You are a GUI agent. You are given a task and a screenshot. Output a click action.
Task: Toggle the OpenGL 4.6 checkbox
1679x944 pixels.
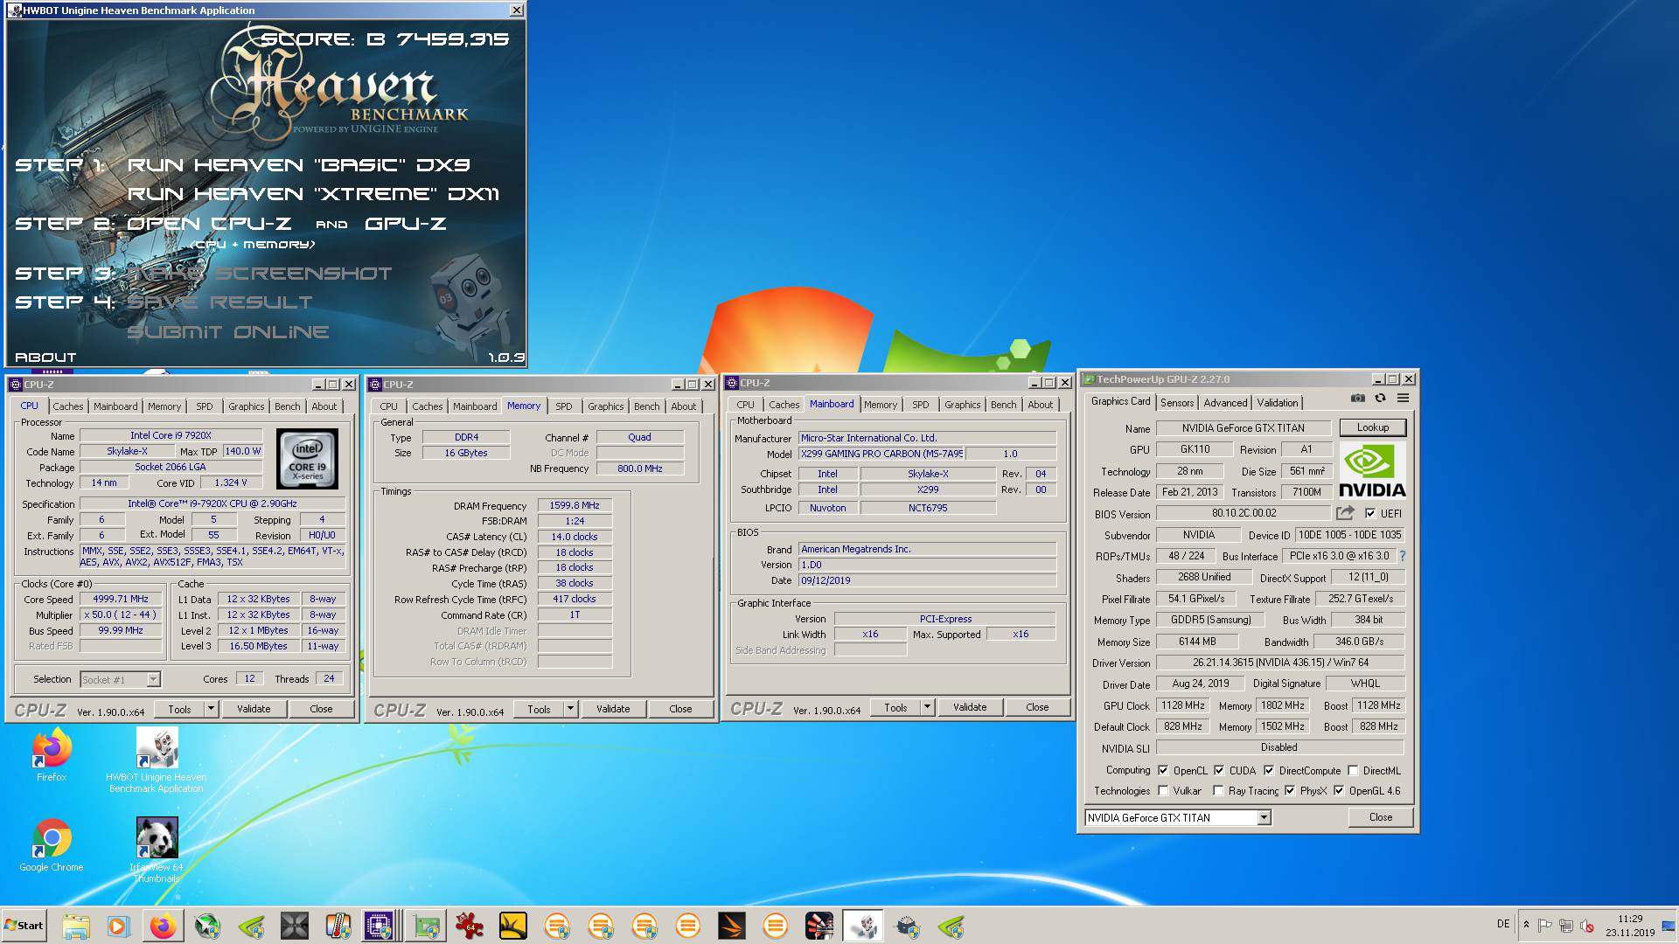tap(1339, 790)
